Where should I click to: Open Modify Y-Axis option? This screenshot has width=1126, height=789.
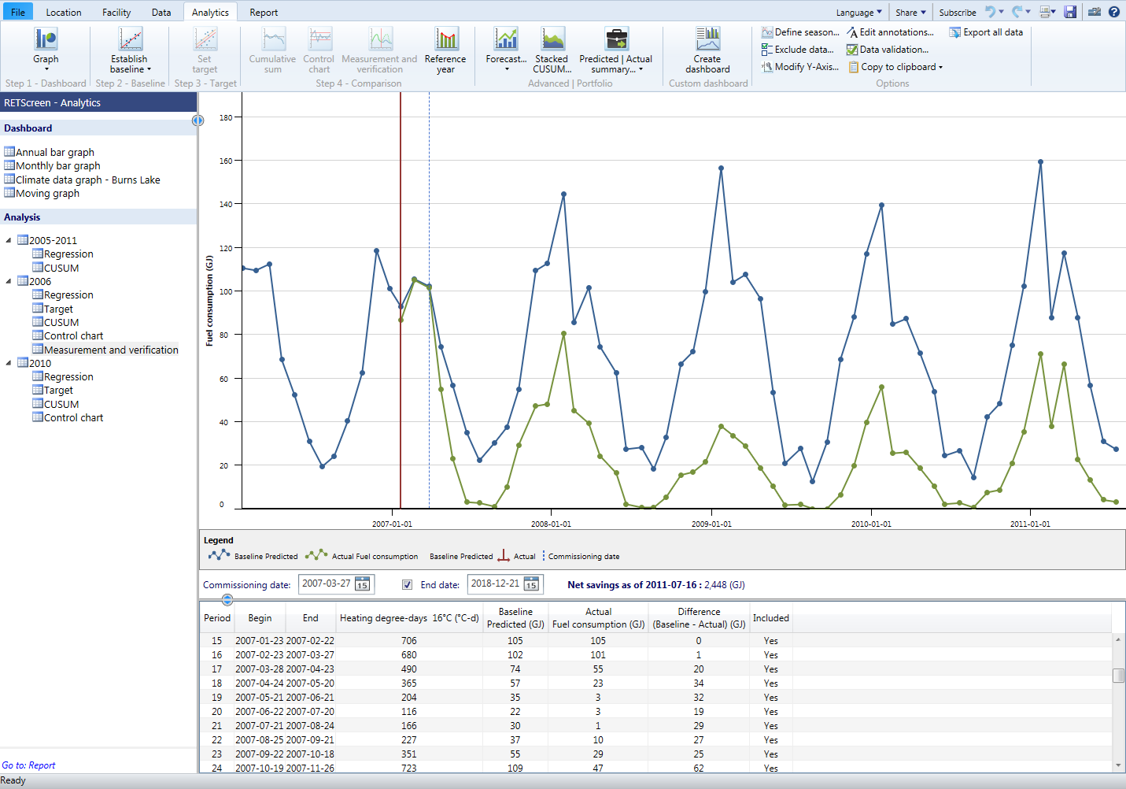click(x=800, y=67)
